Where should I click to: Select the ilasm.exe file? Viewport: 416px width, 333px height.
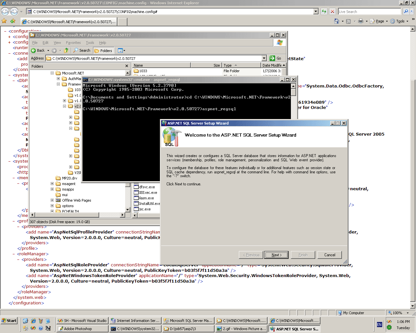click(144, 198)
